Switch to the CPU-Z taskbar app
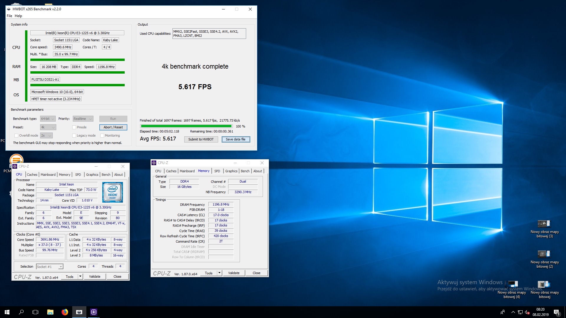This screenshot has height=318, width=566. (94, 312)
